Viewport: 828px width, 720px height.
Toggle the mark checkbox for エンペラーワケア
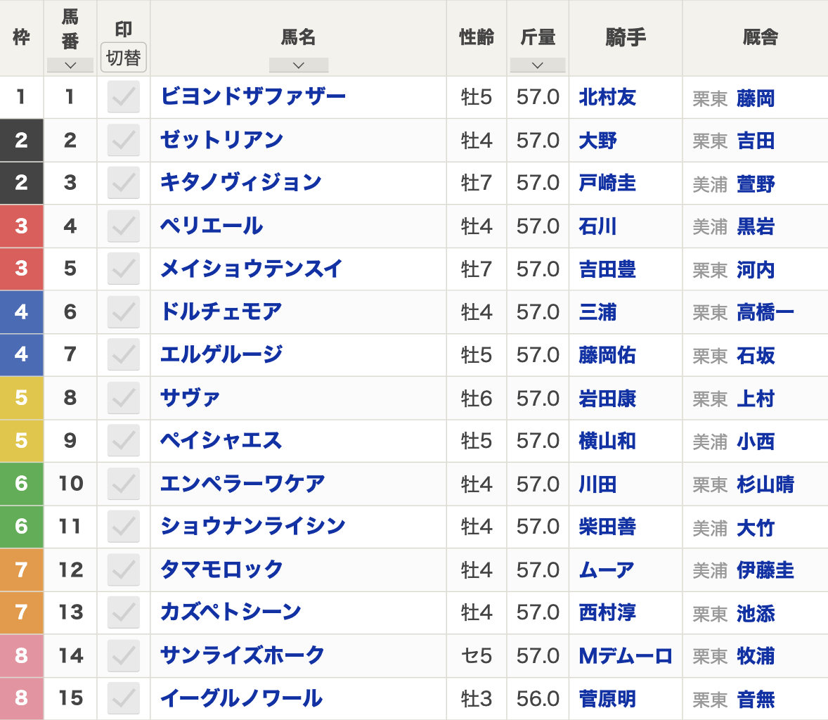coord(124,483)
